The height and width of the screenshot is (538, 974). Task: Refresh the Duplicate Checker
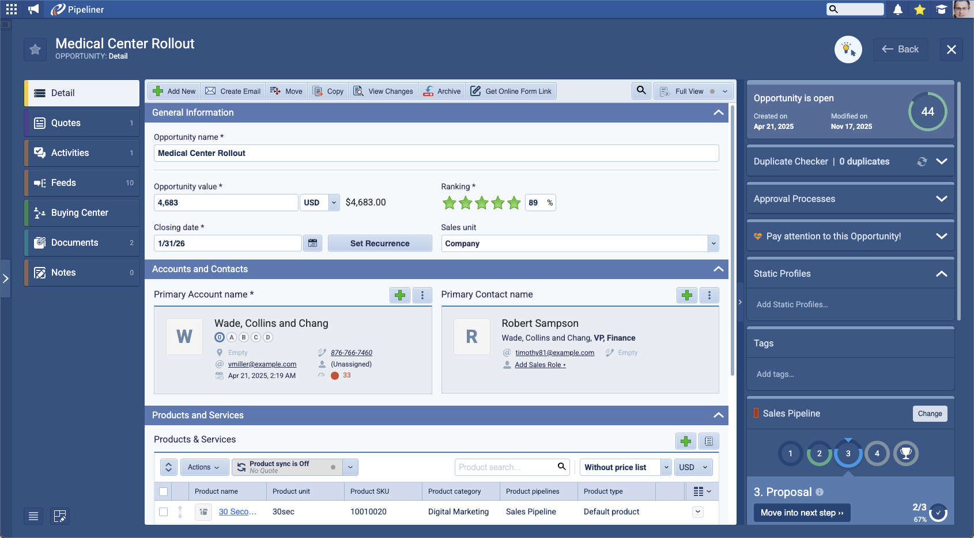point(922,162)
